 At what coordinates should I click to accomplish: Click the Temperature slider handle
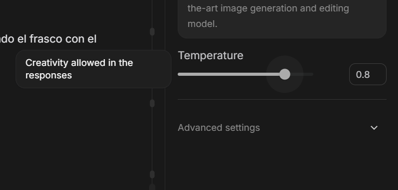point(285,74)
